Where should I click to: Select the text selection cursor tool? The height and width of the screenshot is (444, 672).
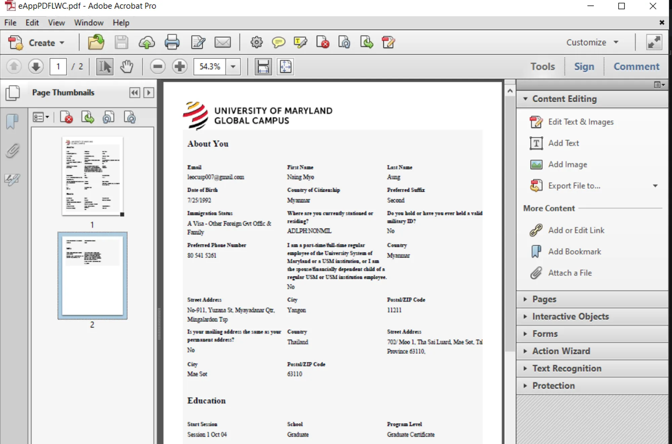coord(104,66)
